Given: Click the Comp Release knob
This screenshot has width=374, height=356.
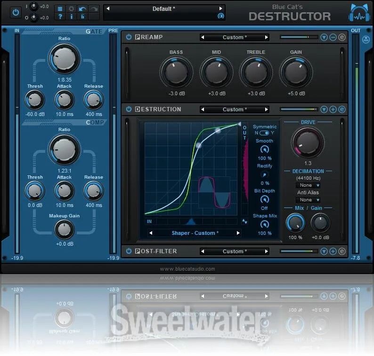Looking at the screenshot, I should pyautogui.click(x=93, y=191).
